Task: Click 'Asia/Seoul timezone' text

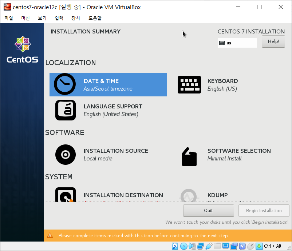Action: pos(108,89)
